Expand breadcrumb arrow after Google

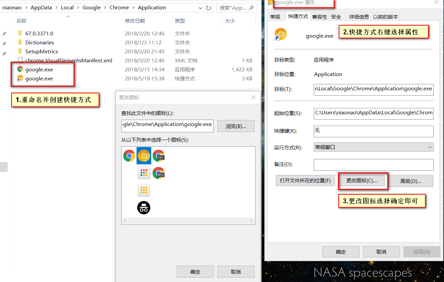(x=105, y=8)
